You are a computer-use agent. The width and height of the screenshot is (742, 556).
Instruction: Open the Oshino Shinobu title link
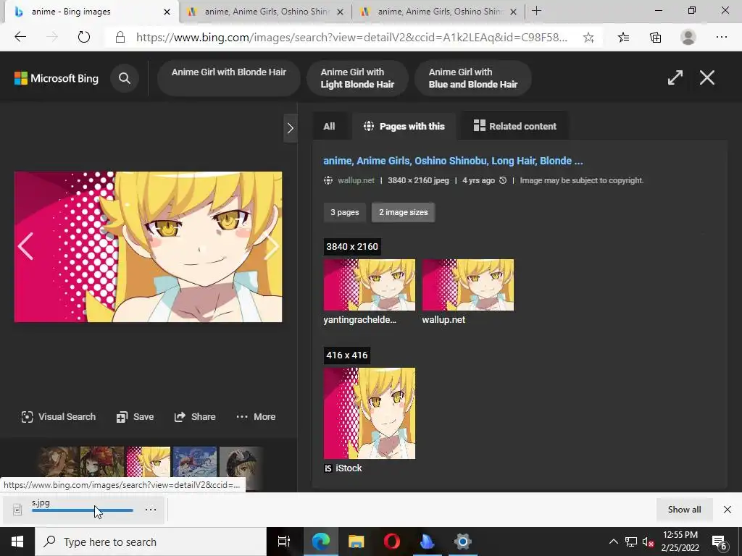click(x=453, y=161)
